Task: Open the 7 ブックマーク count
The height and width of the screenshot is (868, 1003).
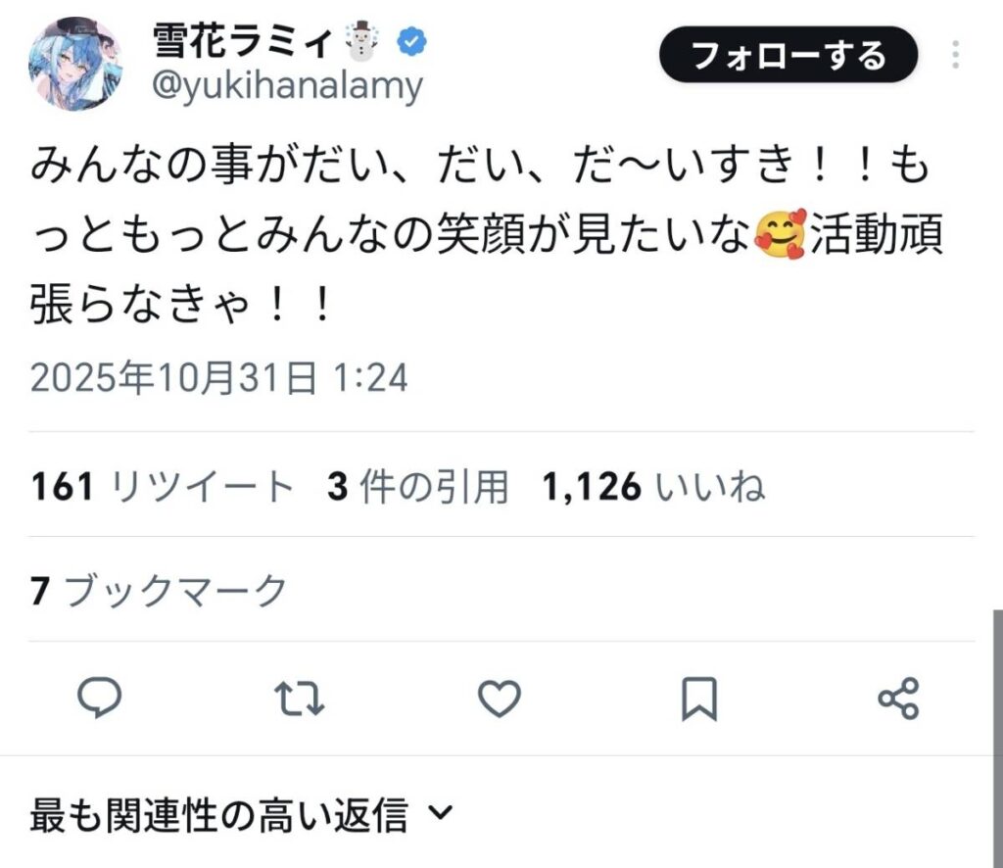Action: tap(159, 591)
